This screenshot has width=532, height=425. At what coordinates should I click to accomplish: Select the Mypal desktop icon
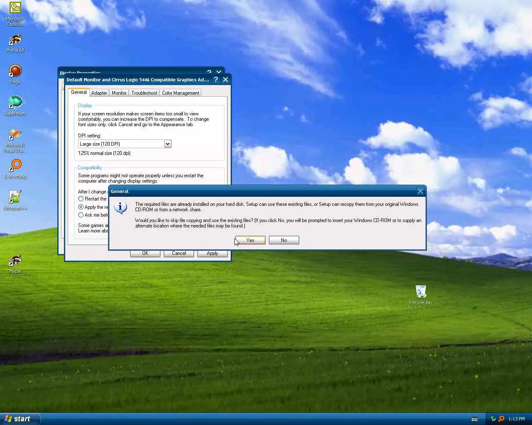pos(15,264)
